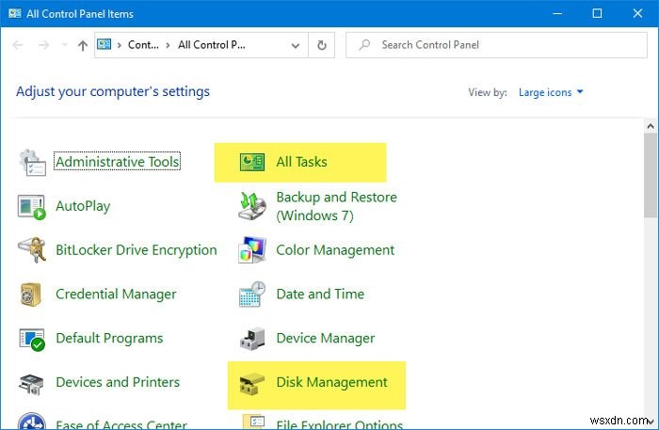Click the Control Panel breadcrumb segment
Viewport: 659px width, 430px height.
[x=143, y=44]
